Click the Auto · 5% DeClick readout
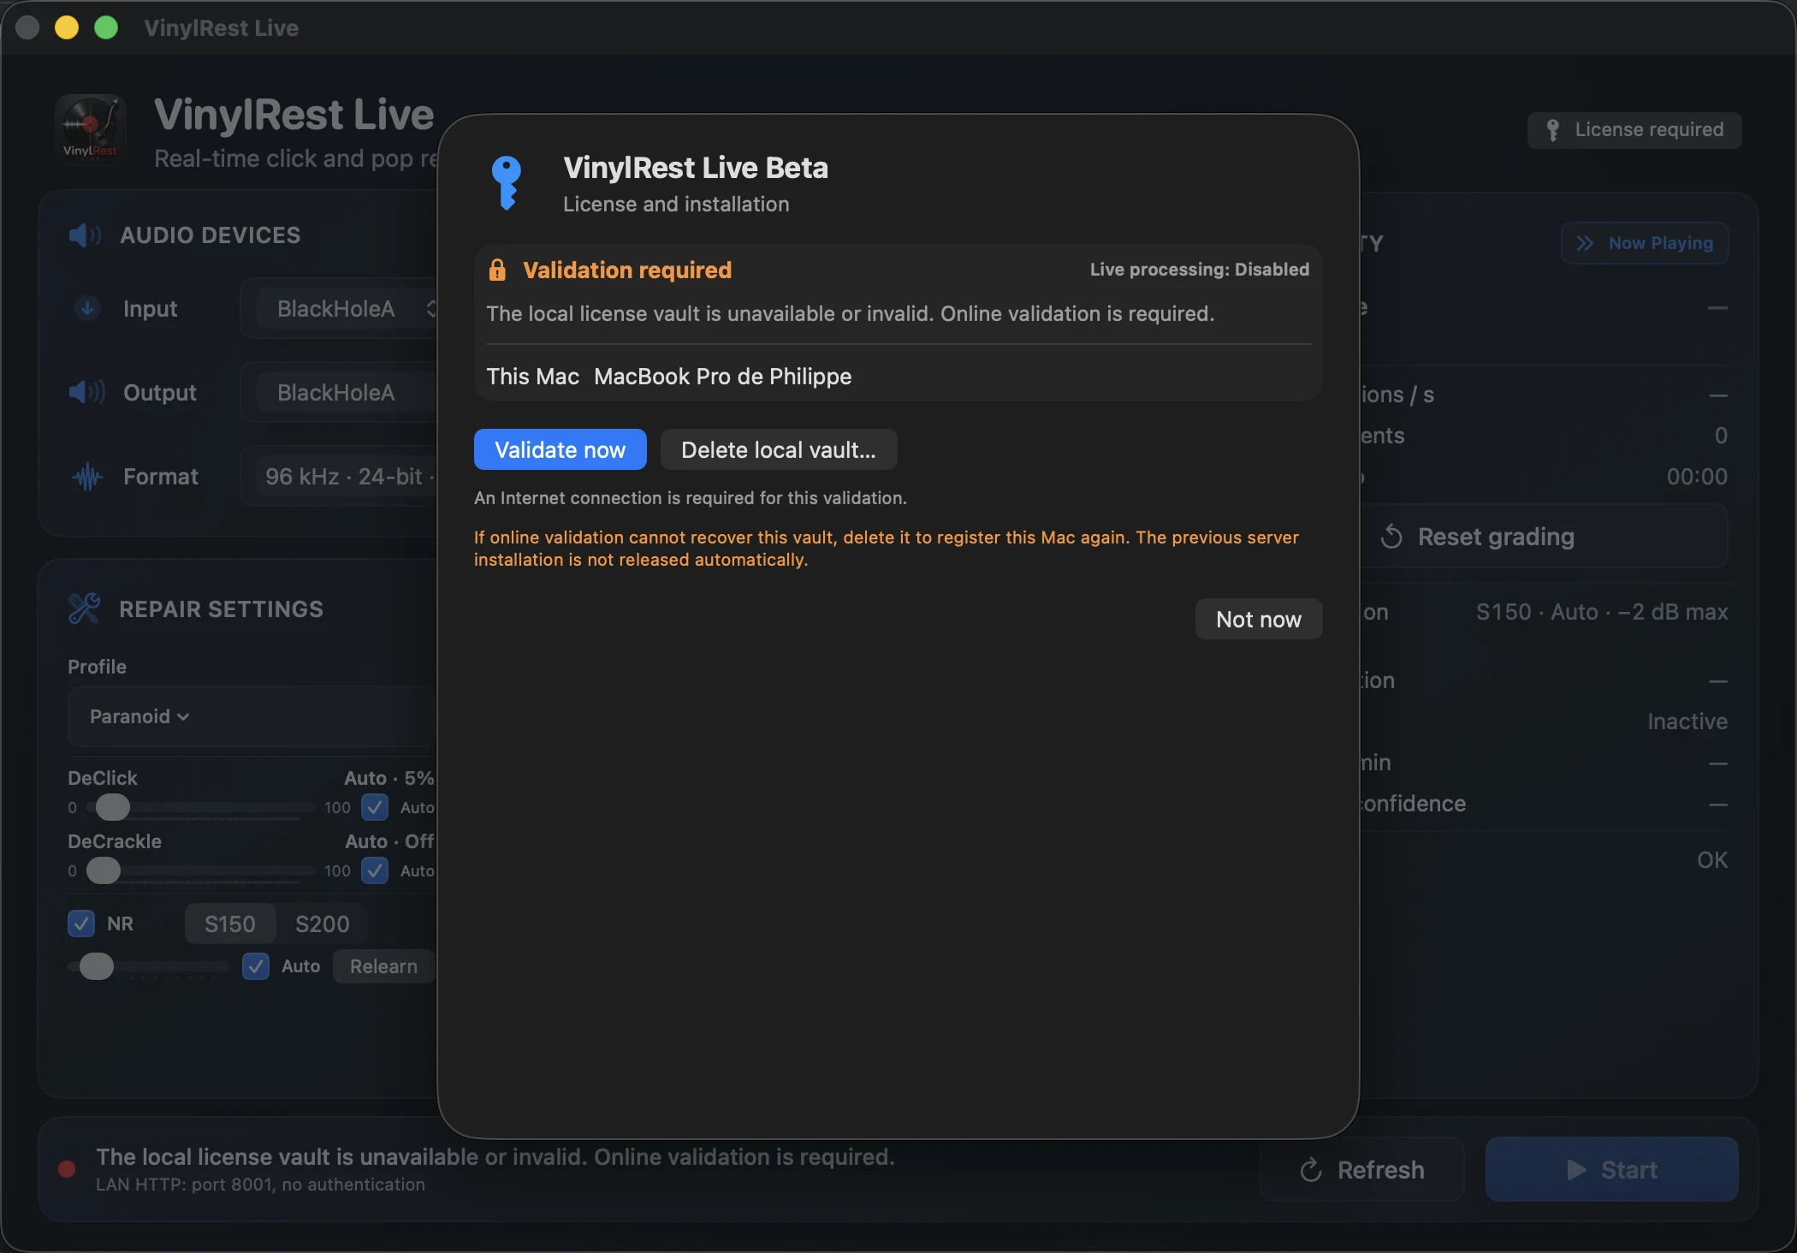Image resolution: width=1797 pixels, height=1253 pixels. click(389, 778)
